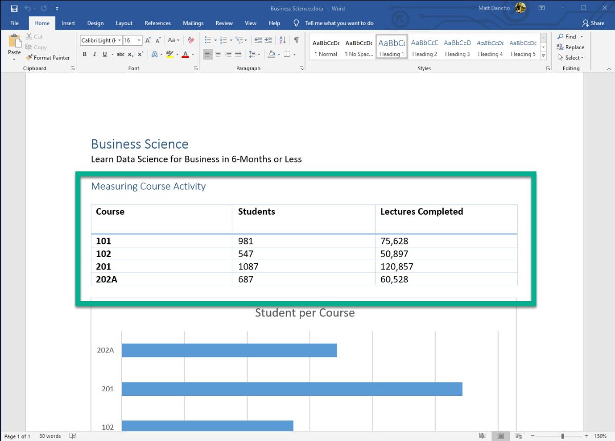The height and width of the screenshot is (441, 615).
Task: Click the proofing errors icon in status bar
Action: [73, 436]
